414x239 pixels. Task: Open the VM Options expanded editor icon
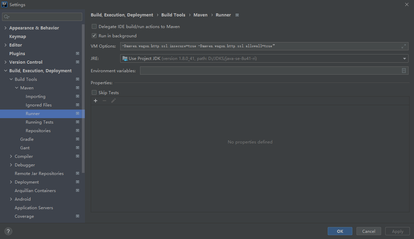(x=403, y=46)
